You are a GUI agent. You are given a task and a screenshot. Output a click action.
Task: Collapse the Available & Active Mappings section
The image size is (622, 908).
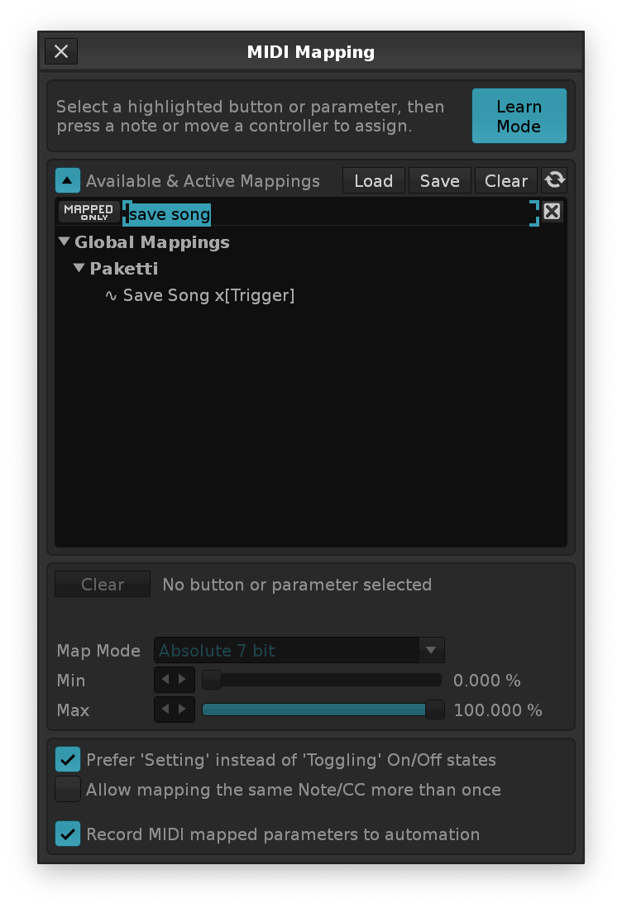point(68,180)
